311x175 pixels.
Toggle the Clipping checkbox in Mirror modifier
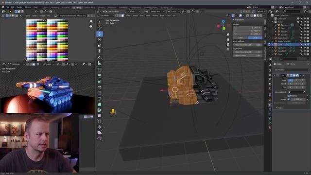tap(289, 96)
